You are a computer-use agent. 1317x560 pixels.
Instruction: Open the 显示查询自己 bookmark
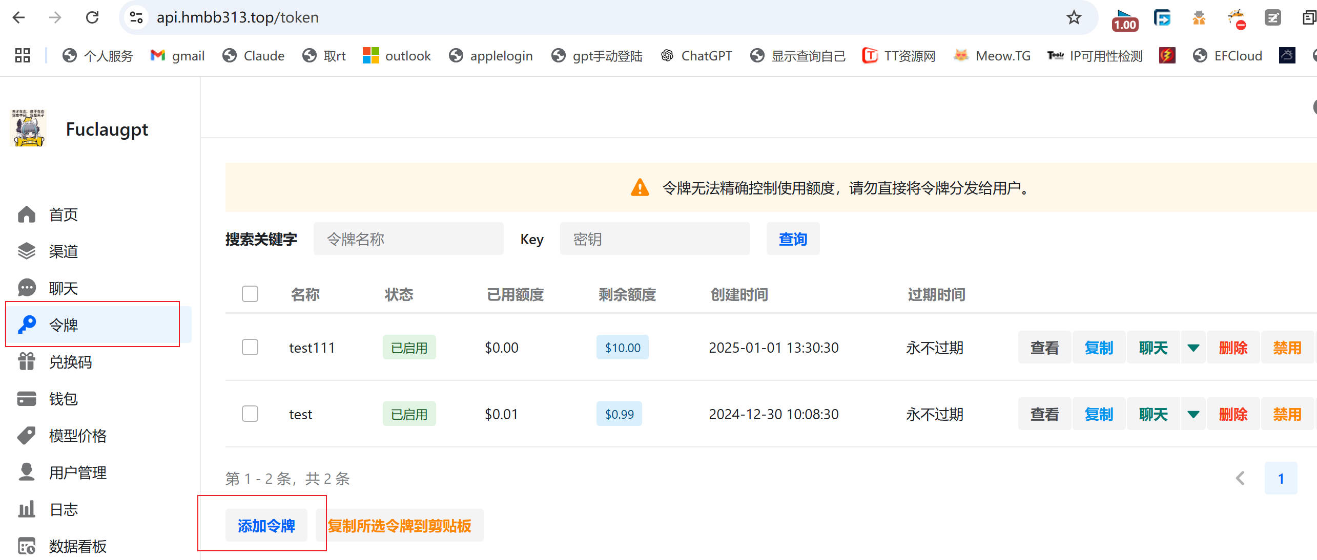click(797, 55)
